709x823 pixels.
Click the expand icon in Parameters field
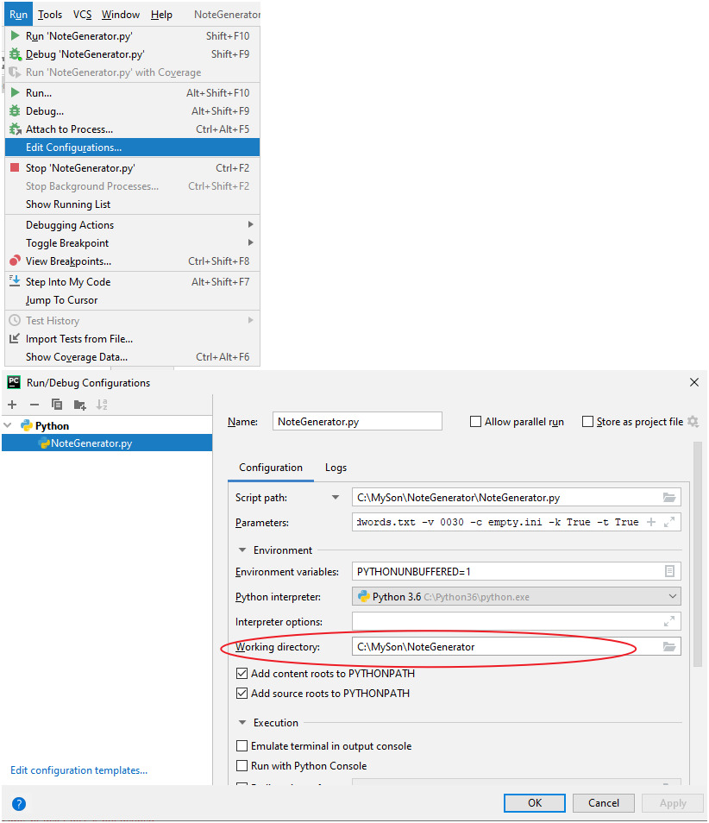click(x=669, y=522)
